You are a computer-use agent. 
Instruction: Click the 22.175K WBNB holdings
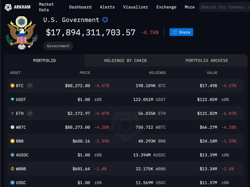(150, 169)
